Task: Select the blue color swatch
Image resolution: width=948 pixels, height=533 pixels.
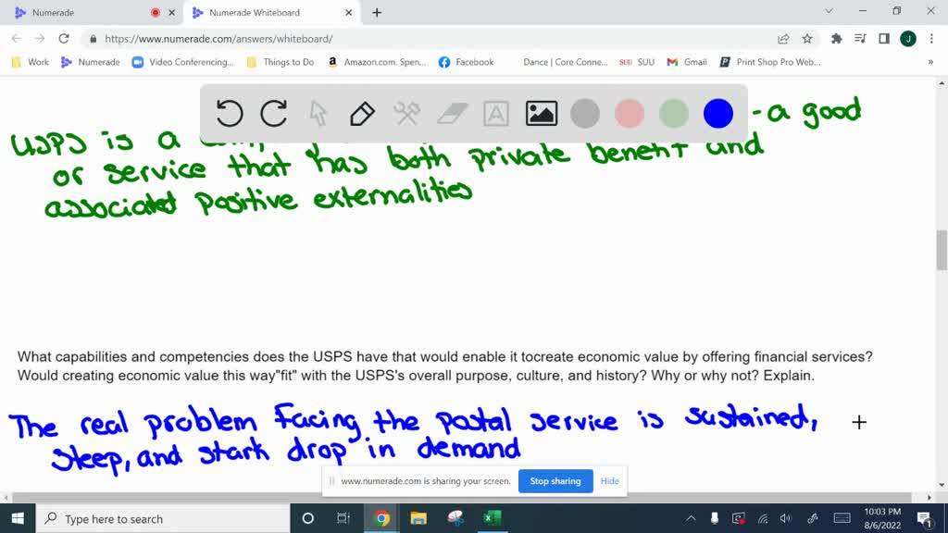Action: pos(717,113)
